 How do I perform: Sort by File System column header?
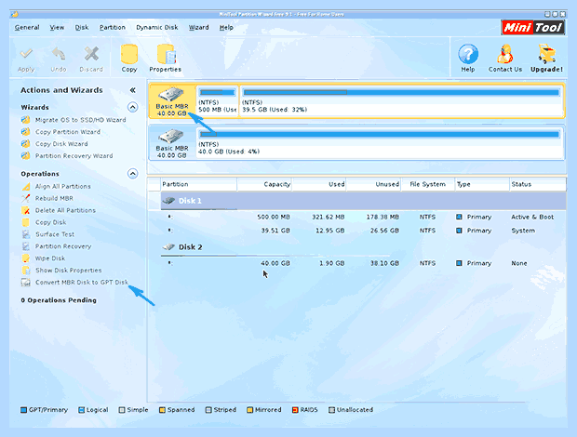pos(428,184)
